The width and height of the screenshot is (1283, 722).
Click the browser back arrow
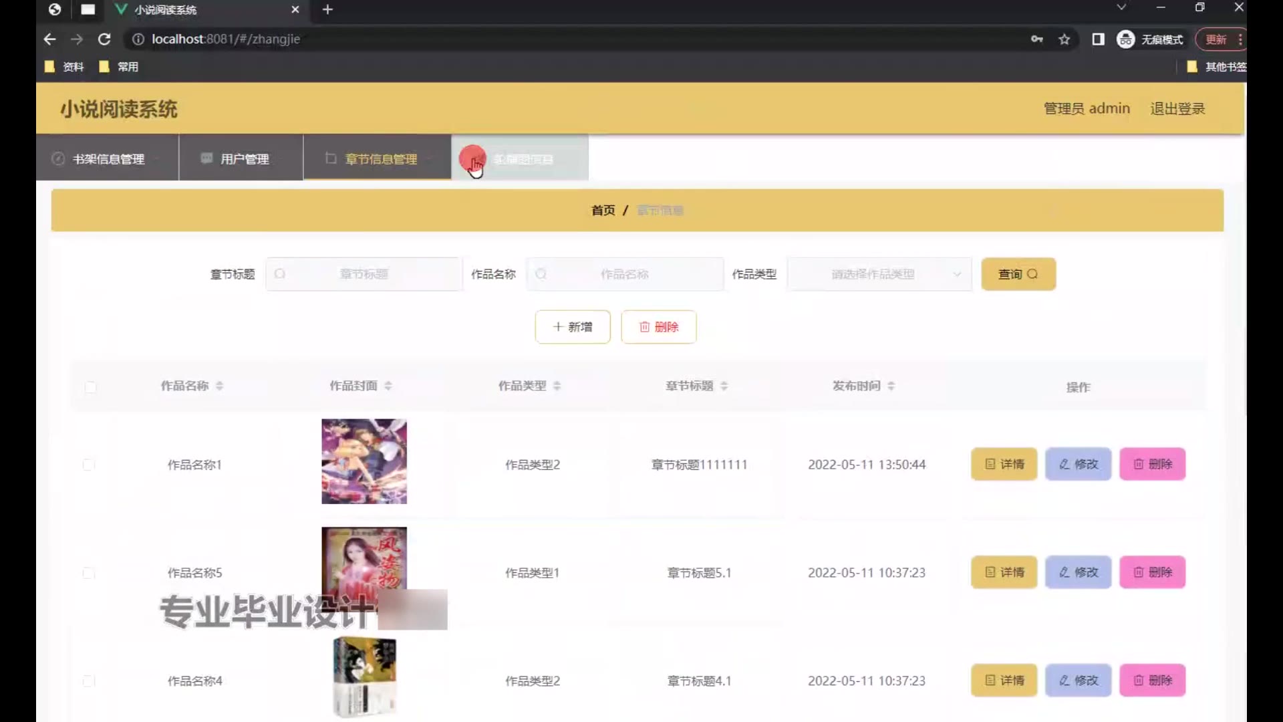coord(49,39)
